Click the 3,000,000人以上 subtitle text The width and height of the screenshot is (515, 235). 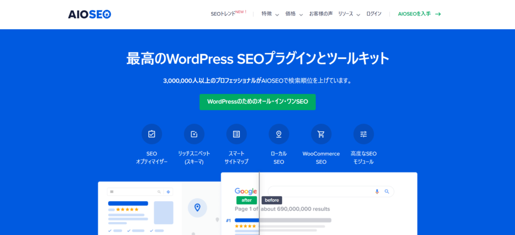tap(257, 81)
